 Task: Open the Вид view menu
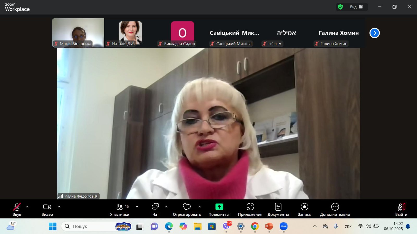356,7
